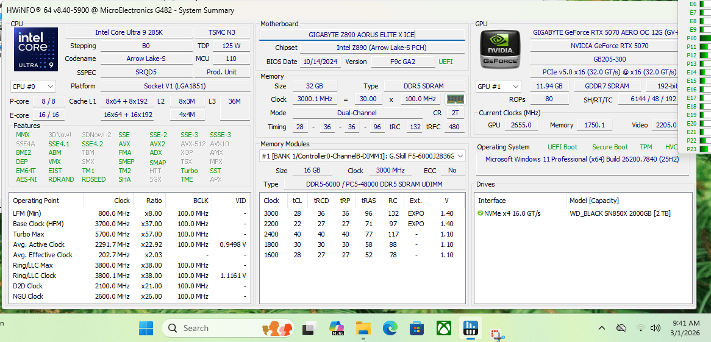The height and width of the screenshot is (342, 711).
Task: Open the GPU #1 selector dropdown
Action: (x=498, y=86)
